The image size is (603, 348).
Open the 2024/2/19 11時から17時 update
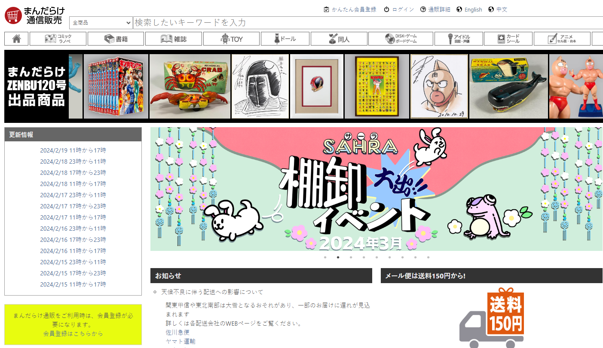pyautogui.click(x=73, y=150)
